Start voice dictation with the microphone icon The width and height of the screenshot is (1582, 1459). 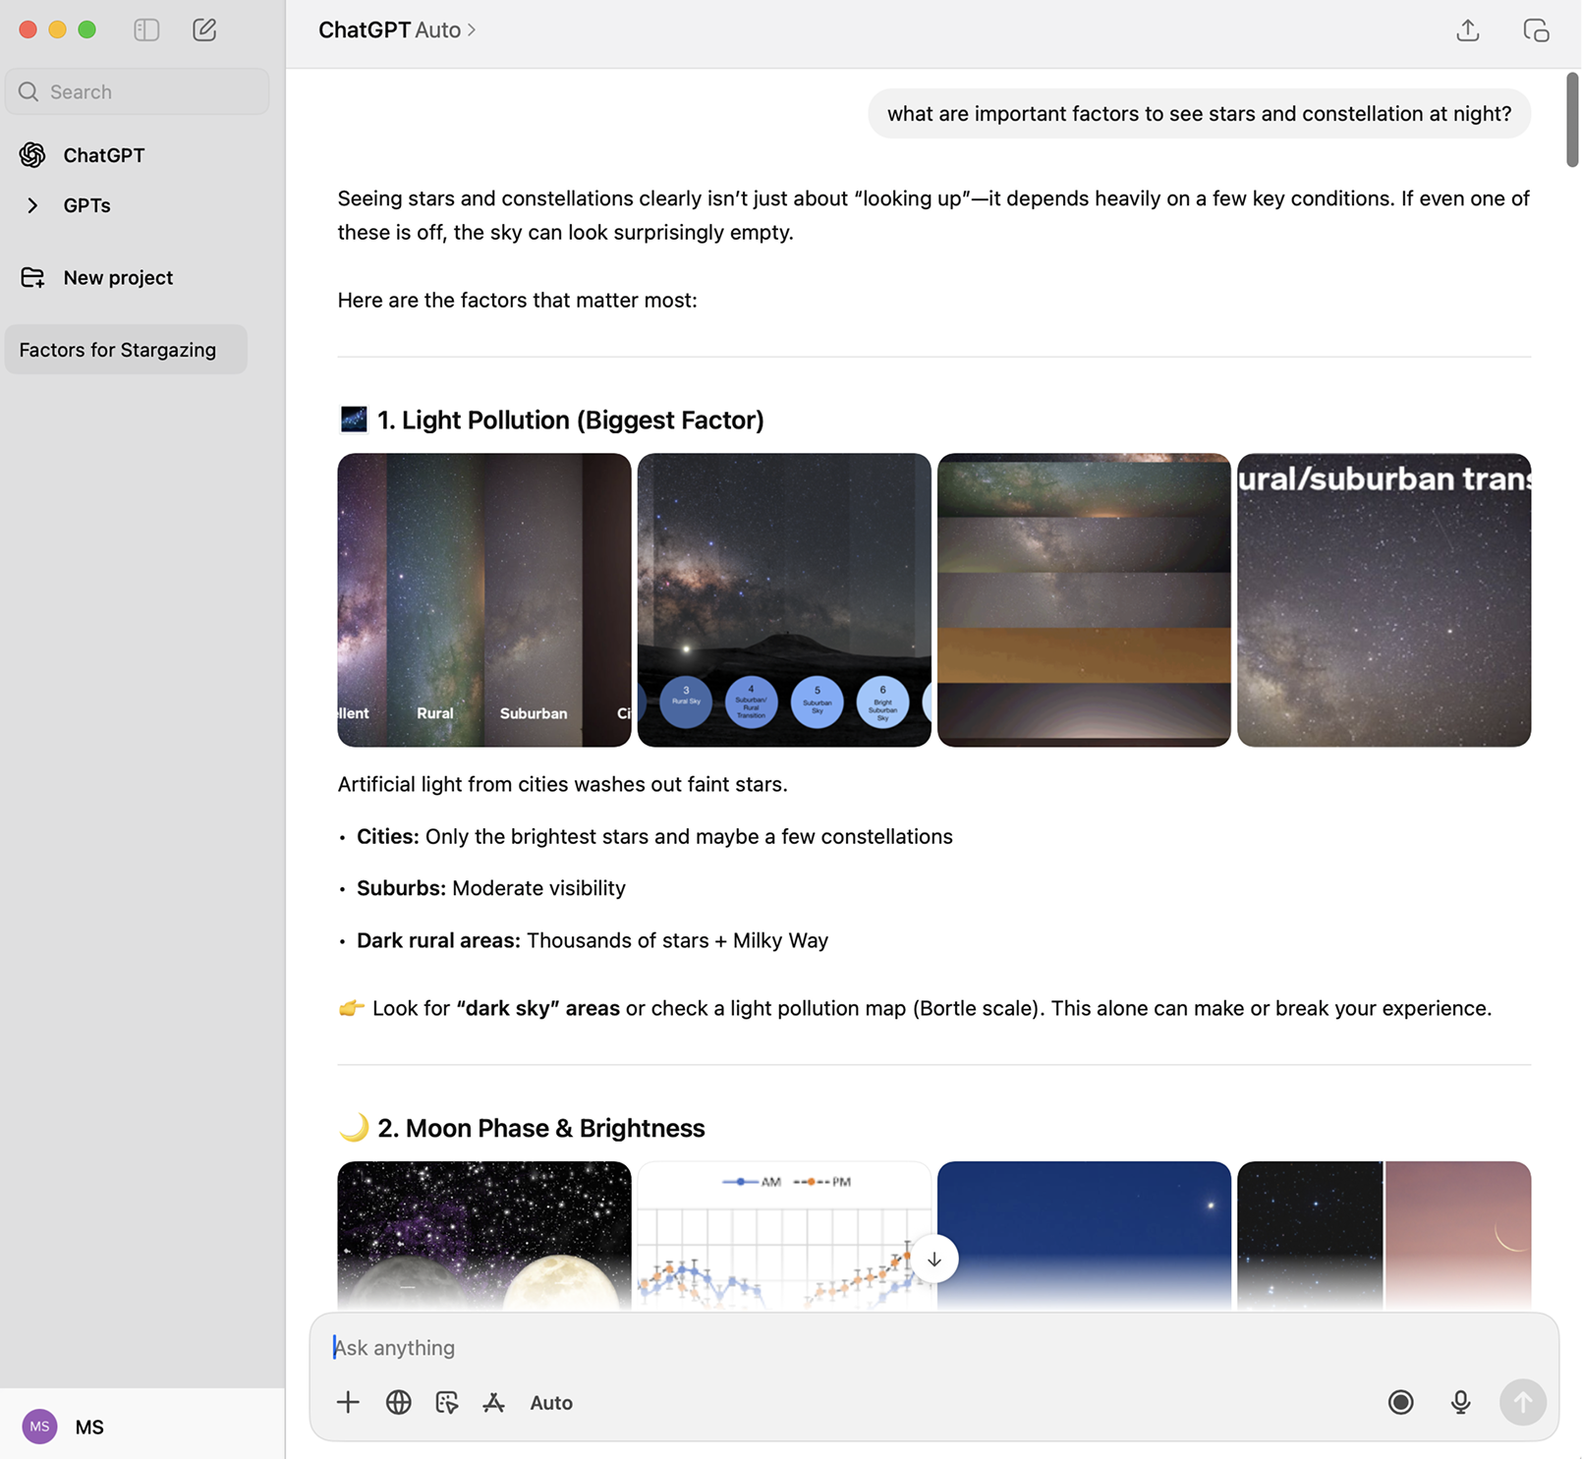click(x=1460, y=1402)
